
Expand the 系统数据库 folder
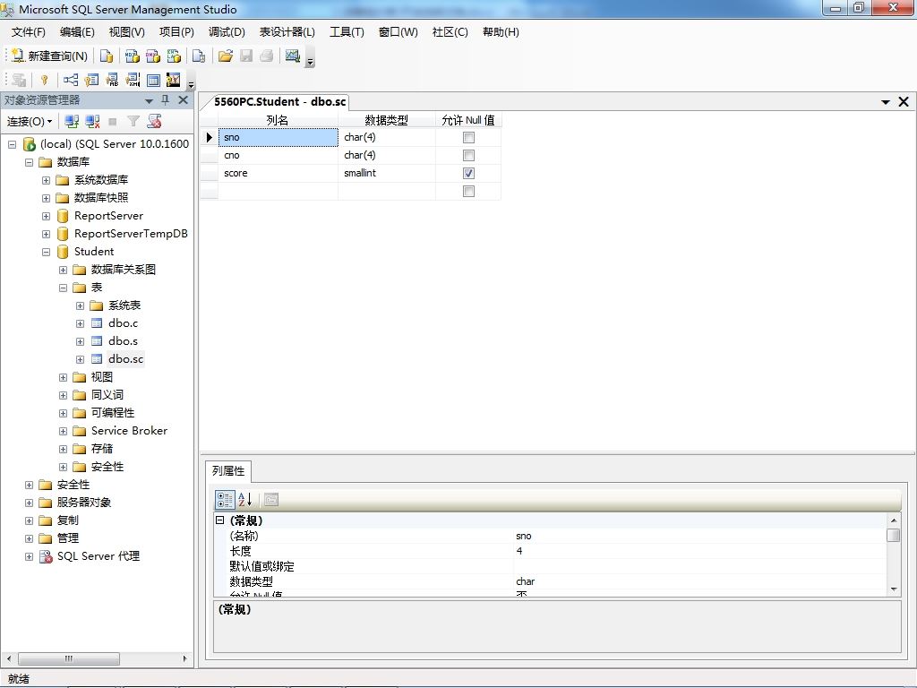coord(47,180)
